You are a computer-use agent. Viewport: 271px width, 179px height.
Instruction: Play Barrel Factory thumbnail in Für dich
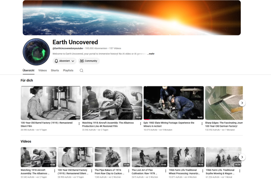coord(51,103)
